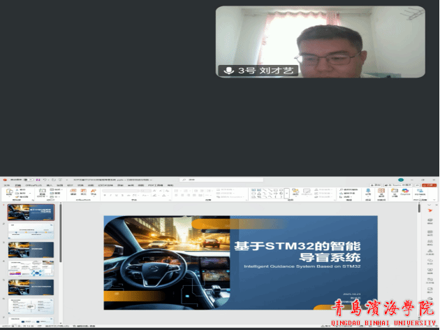This screenshot has height=330, width=440.
Task: Open the 文件 (File) menu tab
Action: point(6,185)
